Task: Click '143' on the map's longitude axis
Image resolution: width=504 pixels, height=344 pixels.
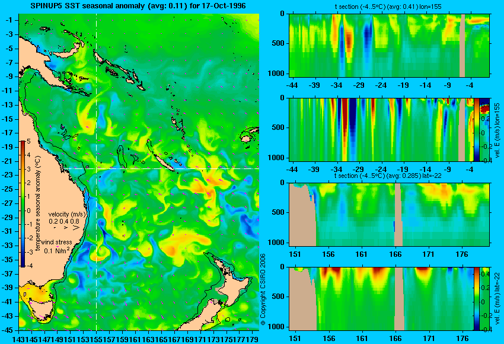Action: pos(18,339)
